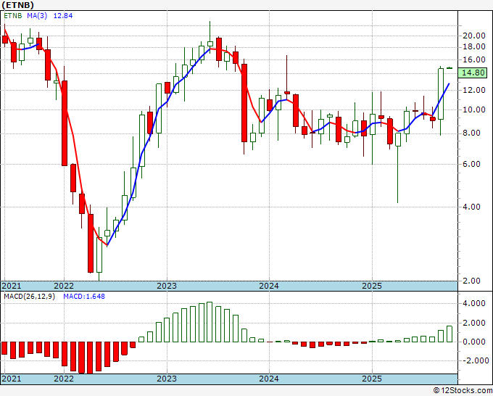Viewport: 493px width, 396px height.
Task: Click the 18.00 price axis label
Action: 474,47
